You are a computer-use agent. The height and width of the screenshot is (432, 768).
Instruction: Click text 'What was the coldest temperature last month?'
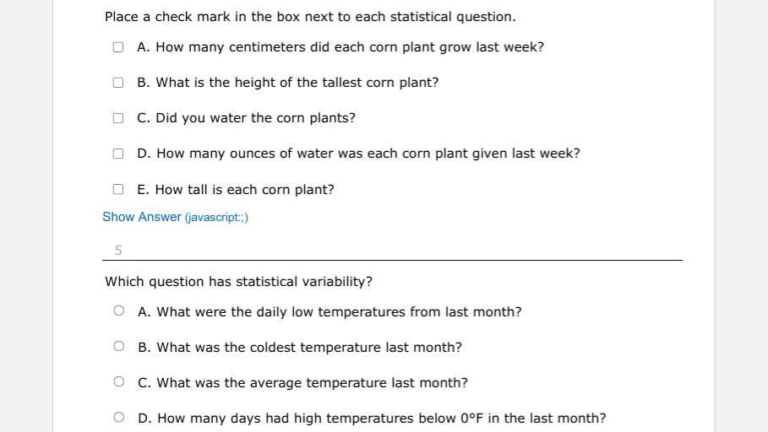click(x=309, y=348)
